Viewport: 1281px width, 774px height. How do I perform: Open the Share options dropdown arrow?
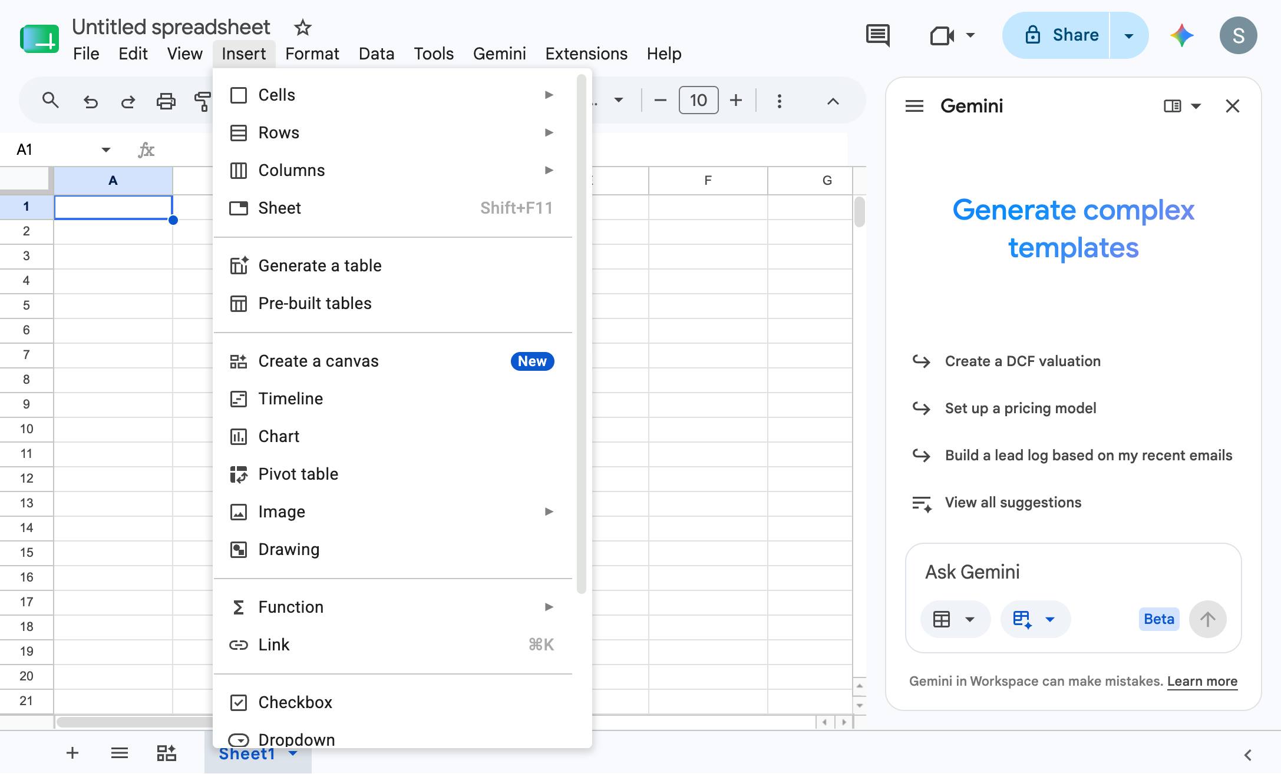[x=1129, y=35]
